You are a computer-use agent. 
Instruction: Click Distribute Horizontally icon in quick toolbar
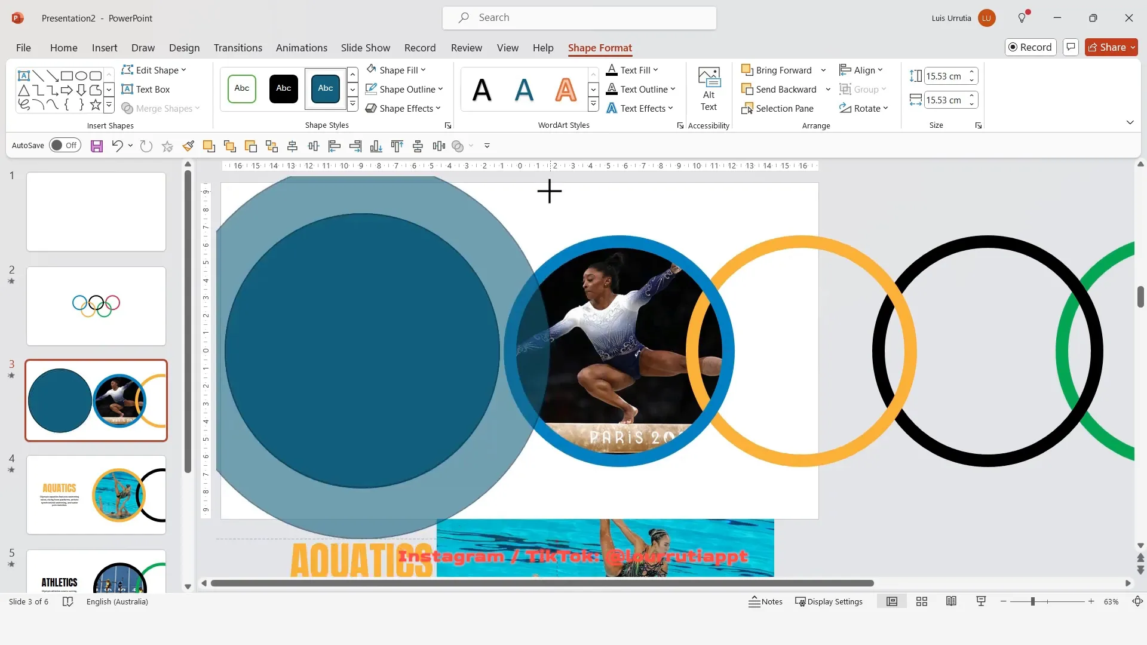[x=439, y=146]
